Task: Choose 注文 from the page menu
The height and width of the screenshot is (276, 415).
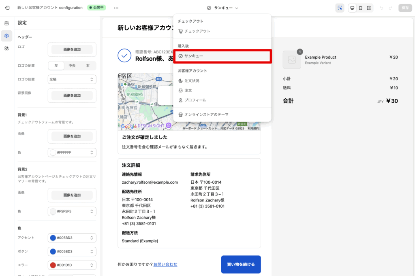Action: [x=222, y=90]
